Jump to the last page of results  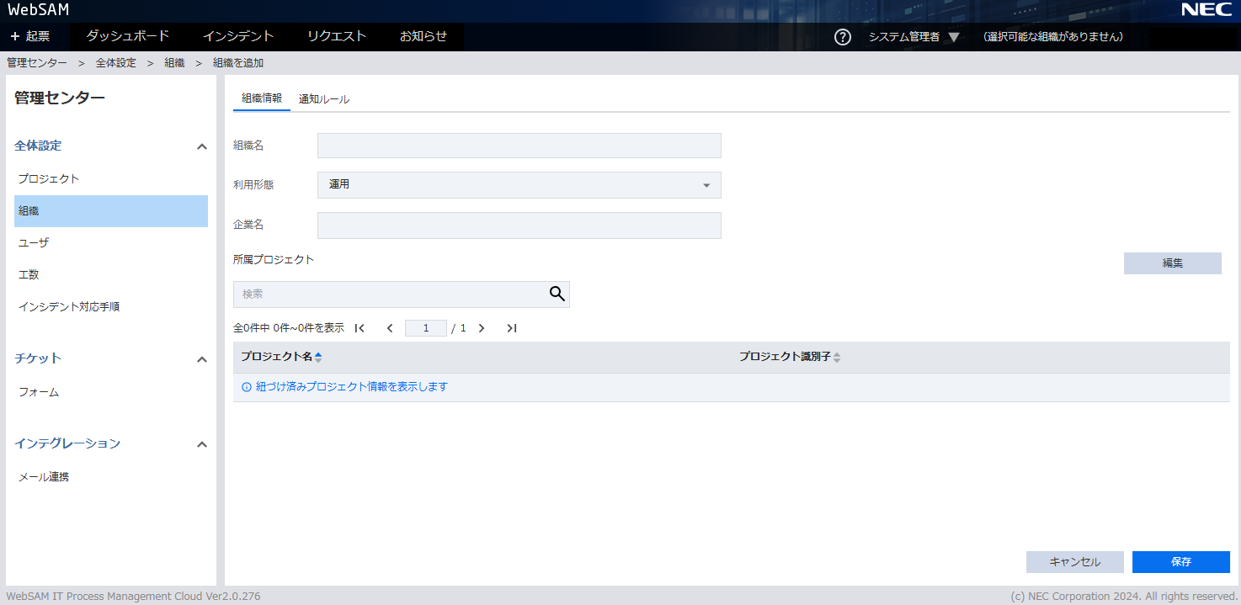511,328
